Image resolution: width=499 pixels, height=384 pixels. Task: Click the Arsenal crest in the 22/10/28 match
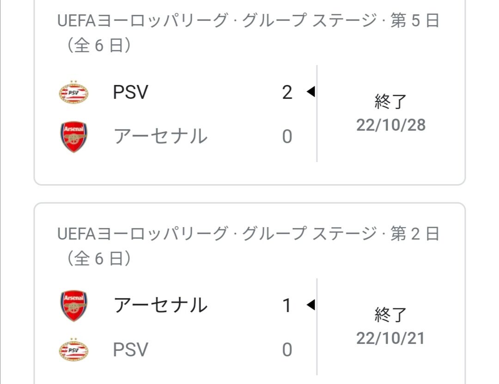[x=73, y=136]
